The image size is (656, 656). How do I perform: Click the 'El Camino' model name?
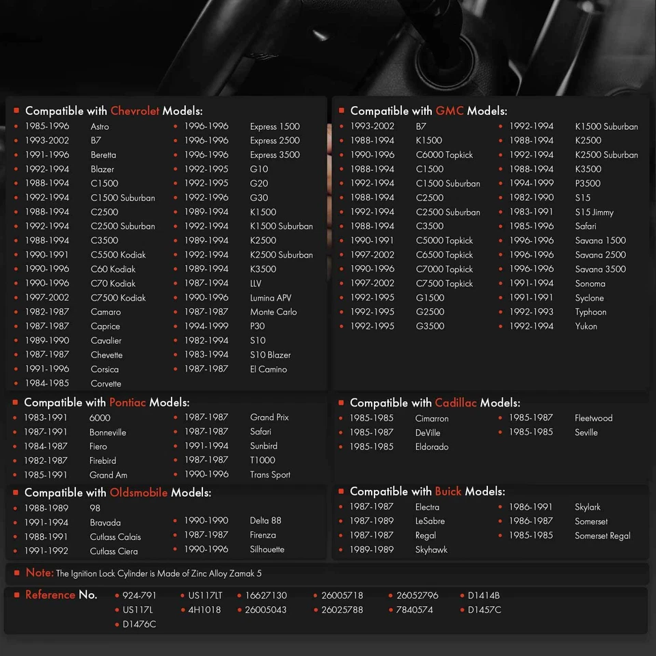click(269, 370)
